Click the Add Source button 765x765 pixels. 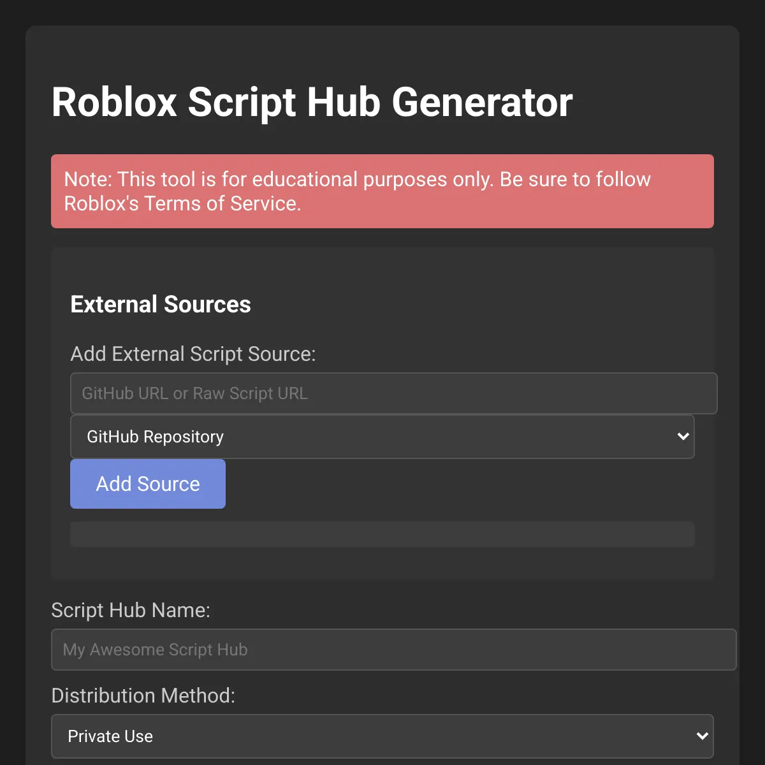[x=148, y=484]
